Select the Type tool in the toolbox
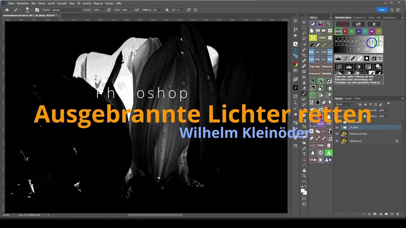The width and height of the screenshot is (406, 228). [x=304, y=154]
